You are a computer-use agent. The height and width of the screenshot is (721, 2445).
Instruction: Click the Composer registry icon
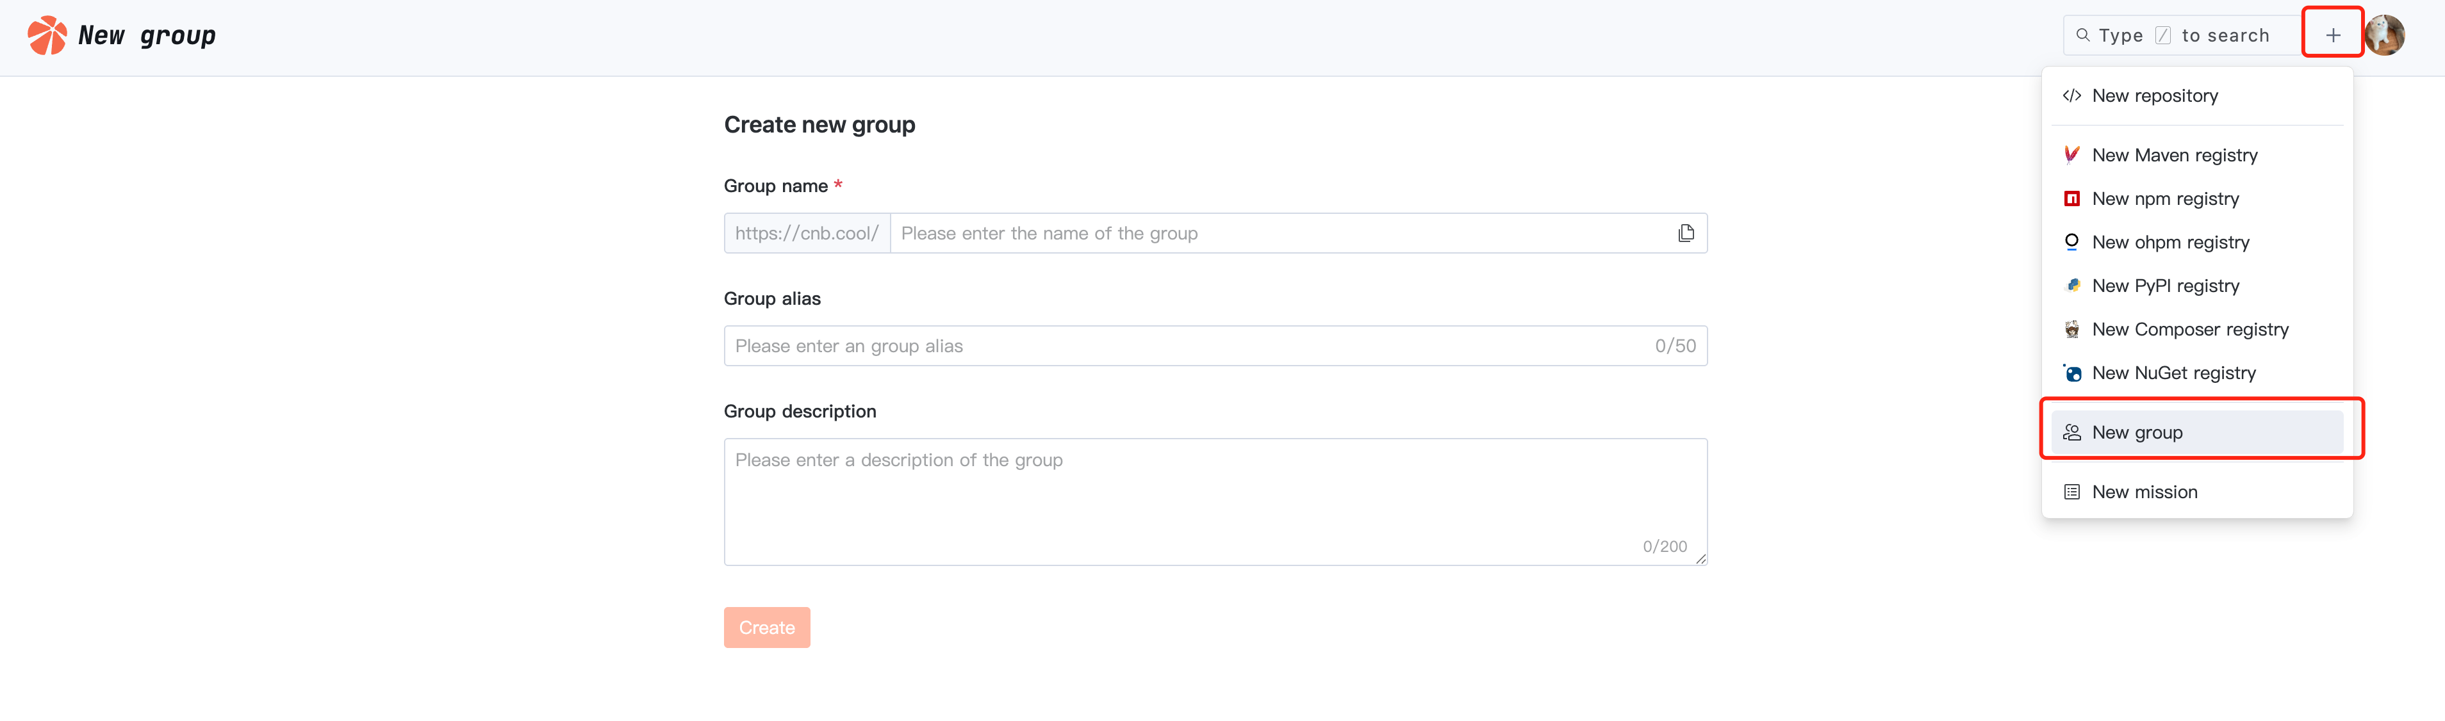[2072, 329]
